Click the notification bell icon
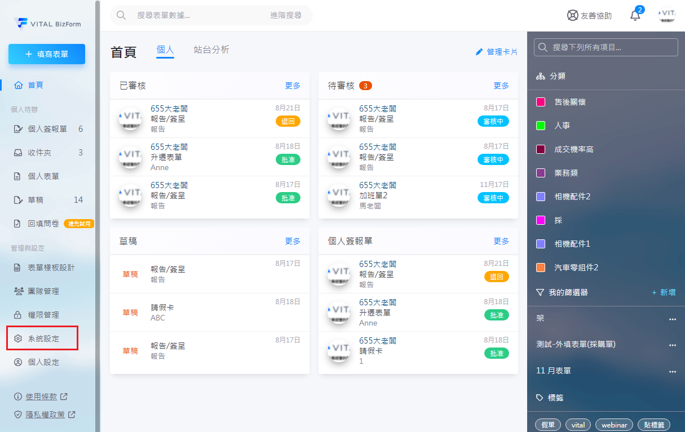The height and width of the screenshot is (432, 685). (635, 16)
